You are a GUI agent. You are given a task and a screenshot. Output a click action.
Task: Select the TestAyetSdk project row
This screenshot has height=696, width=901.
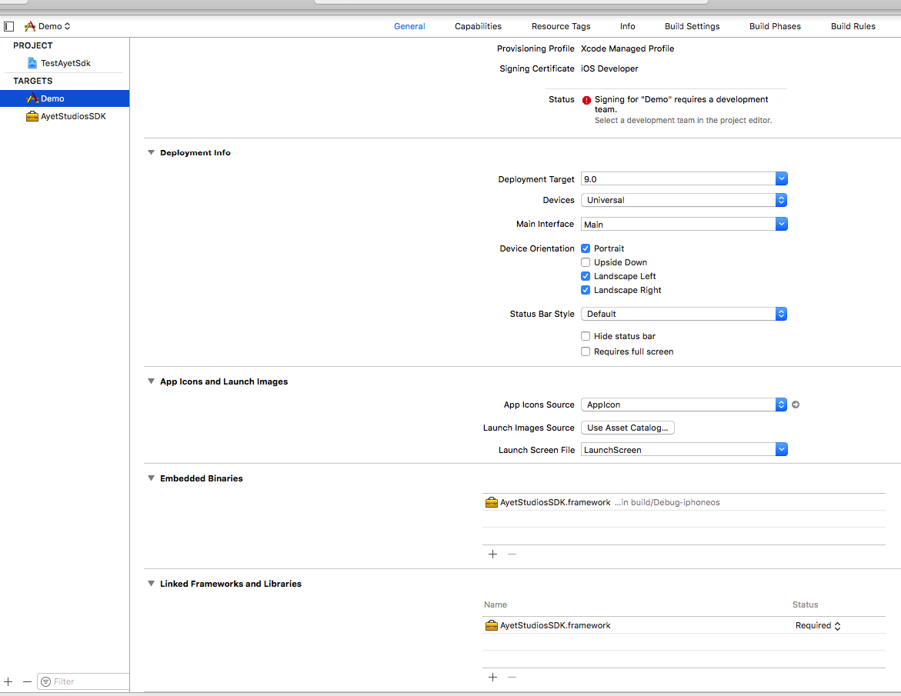(65, 63)
